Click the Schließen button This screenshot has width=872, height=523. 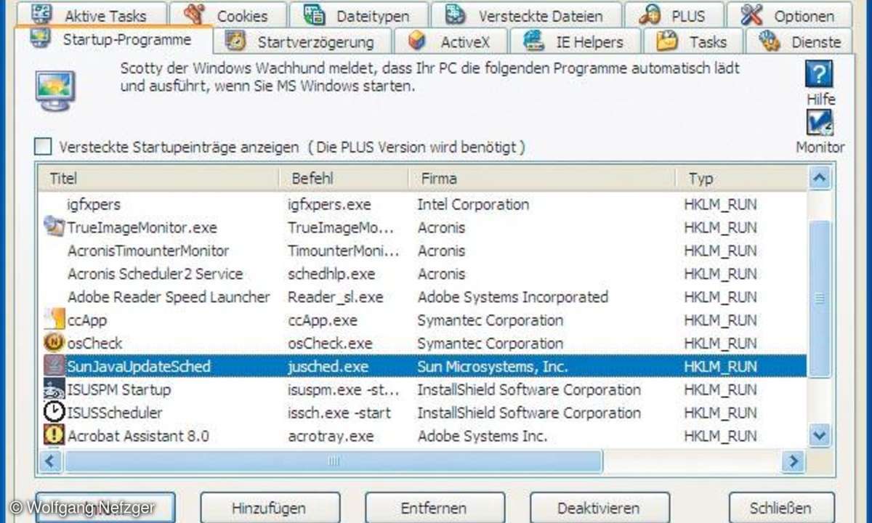point(781,508)
